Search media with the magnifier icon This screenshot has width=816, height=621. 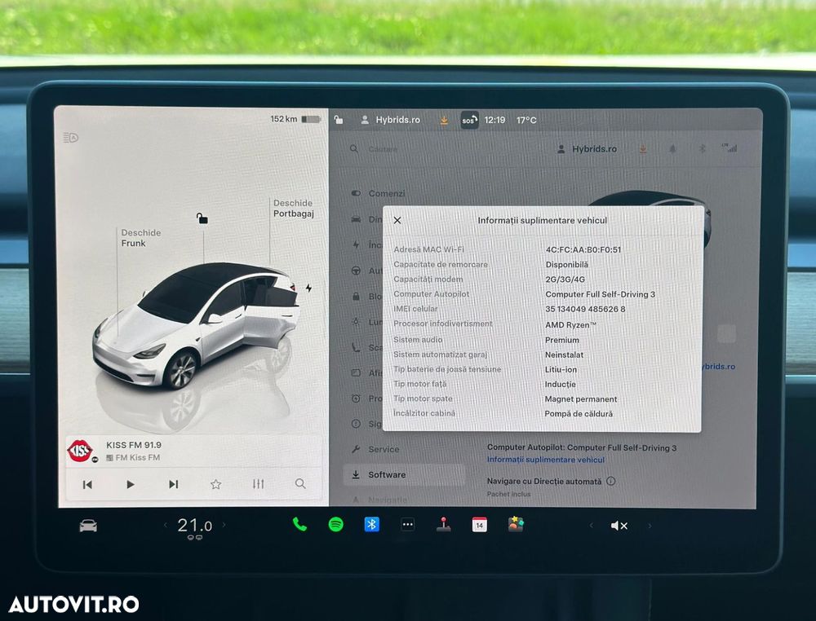tap(300, 483)
